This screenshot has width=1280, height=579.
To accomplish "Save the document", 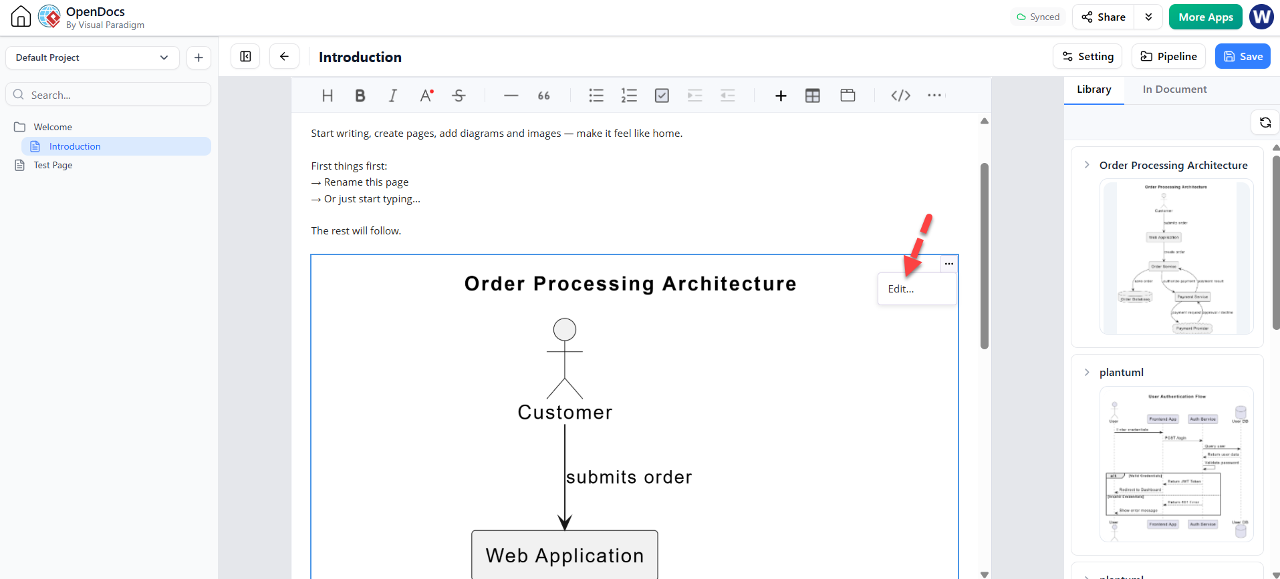I will 1243,57.
